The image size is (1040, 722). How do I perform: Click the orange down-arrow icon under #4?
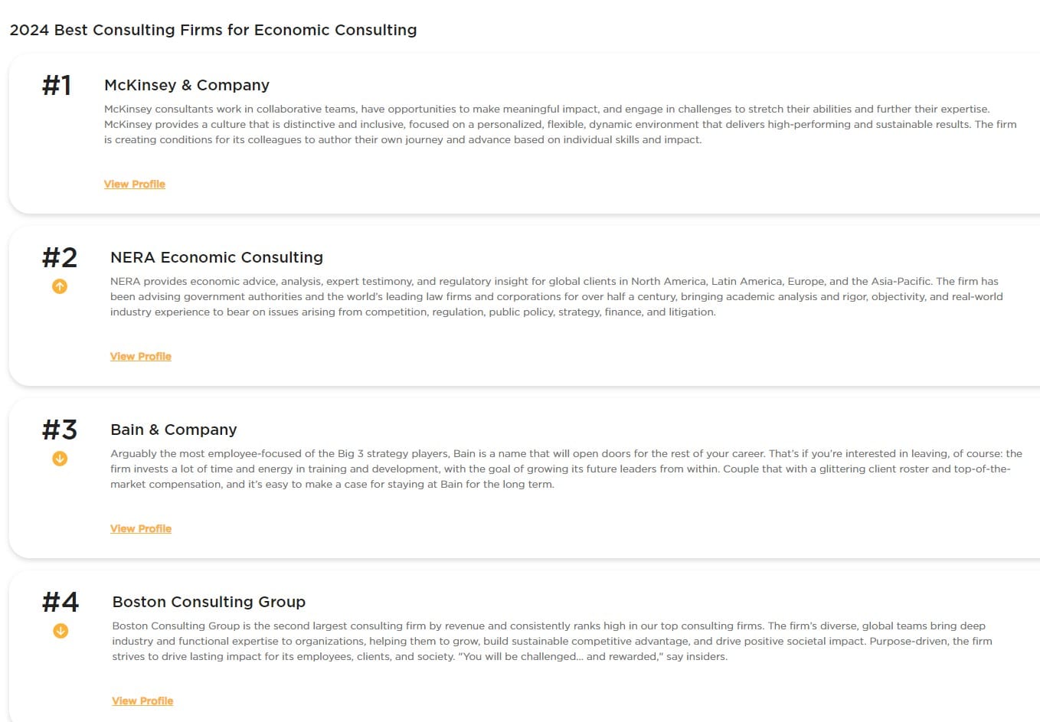(x=61, y=631)
